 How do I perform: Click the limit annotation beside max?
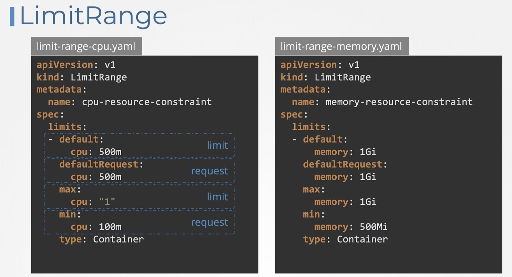click(x=217, y=197)
